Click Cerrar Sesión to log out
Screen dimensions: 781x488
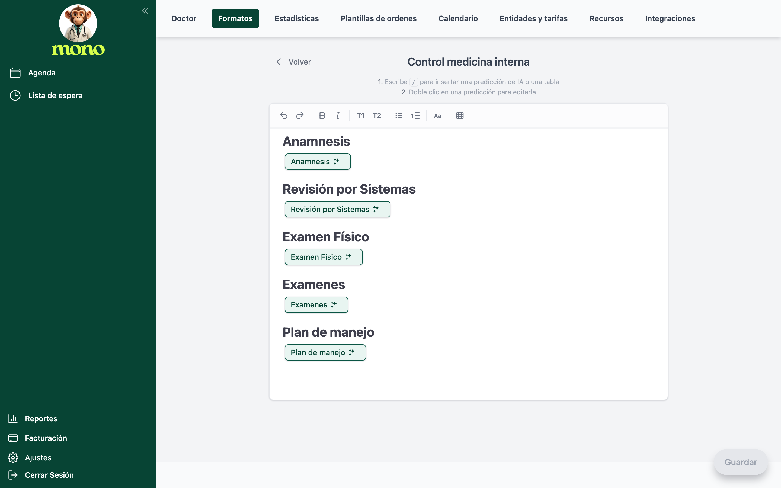click(41, 475)
